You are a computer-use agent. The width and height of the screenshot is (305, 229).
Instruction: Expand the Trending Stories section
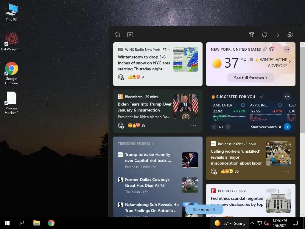pyautogui.click(x=136, y=144)
